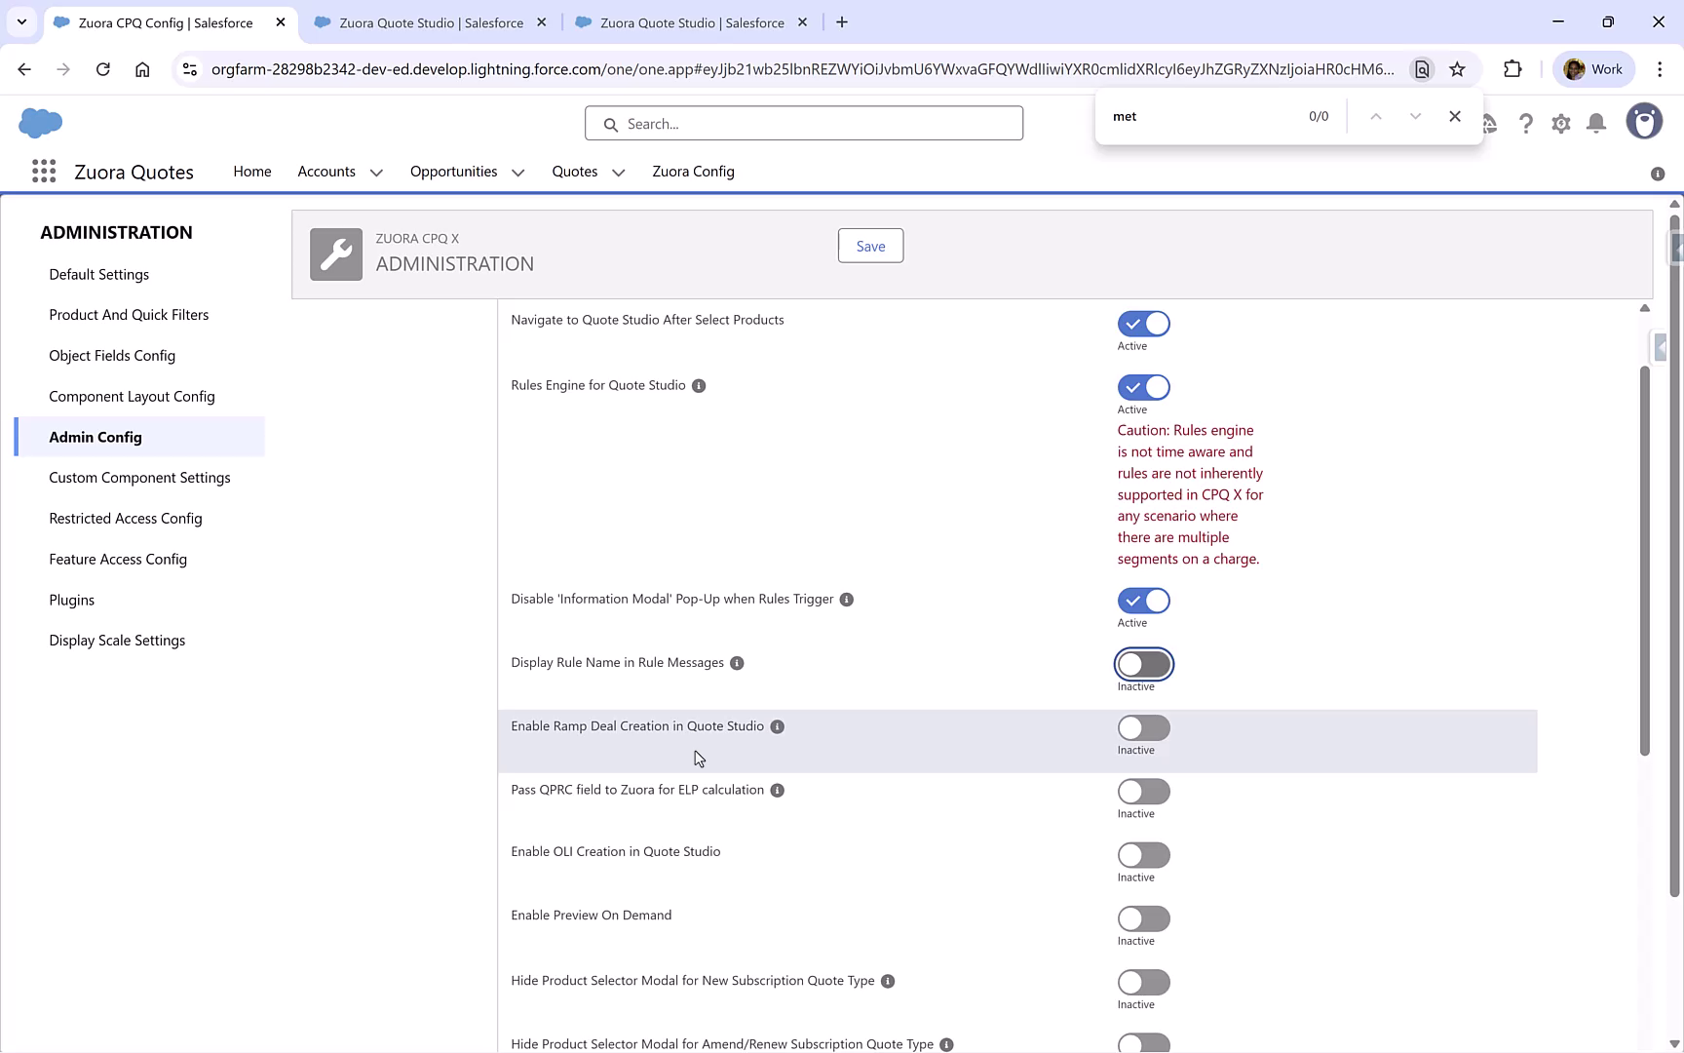Click the info icon beside Rules Engine for Quote Studio
Screen dimensions: 1684x1053
(x=698, y=386)
